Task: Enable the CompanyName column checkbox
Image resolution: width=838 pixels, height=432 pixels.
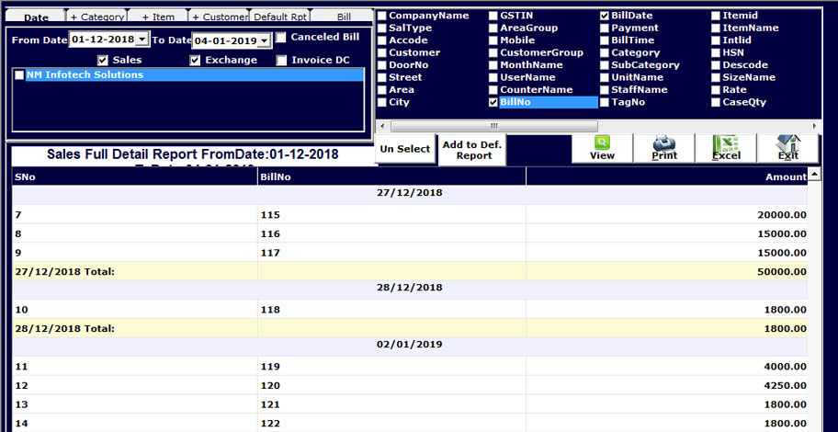Action: click(x=382, y=16)
